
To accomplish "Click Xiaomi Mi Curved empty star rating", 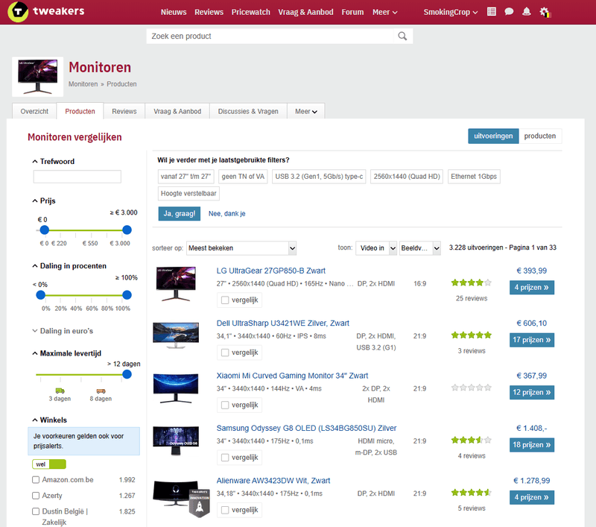I will pos(472,388).
